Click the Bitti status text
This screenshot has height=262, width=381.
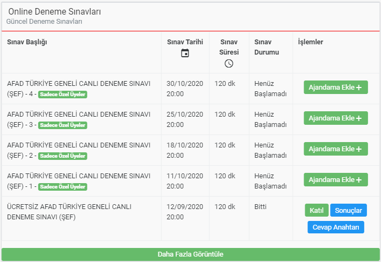[260, 207]
